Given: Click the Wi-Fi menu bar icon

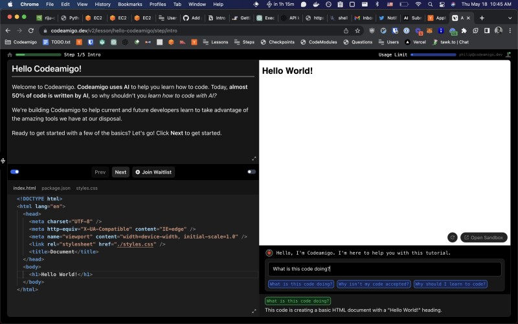Looking at the screenshot, I should point(418,5).
